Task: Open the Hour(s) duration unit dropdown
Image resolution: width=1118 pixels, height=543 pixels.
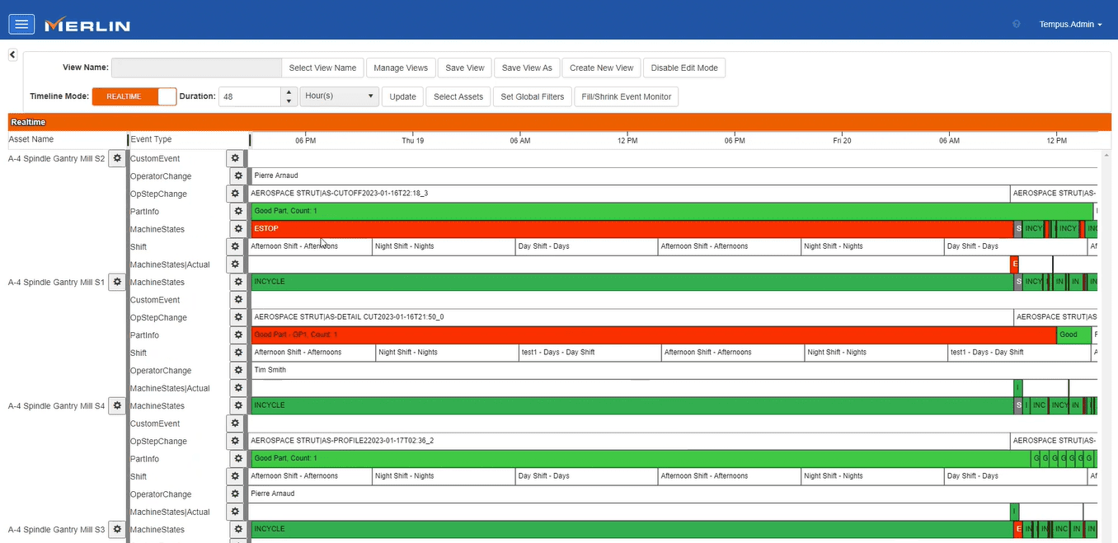Action: tap(339, 96)
